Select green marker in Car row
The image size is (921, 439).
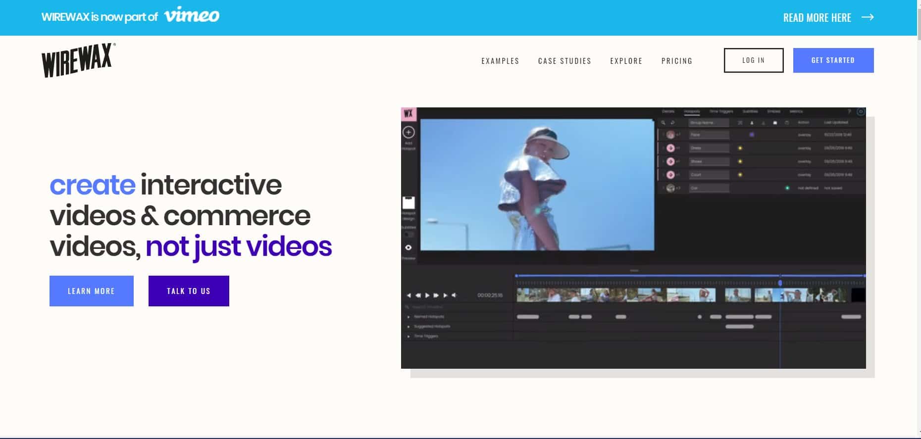coord(787,188)
